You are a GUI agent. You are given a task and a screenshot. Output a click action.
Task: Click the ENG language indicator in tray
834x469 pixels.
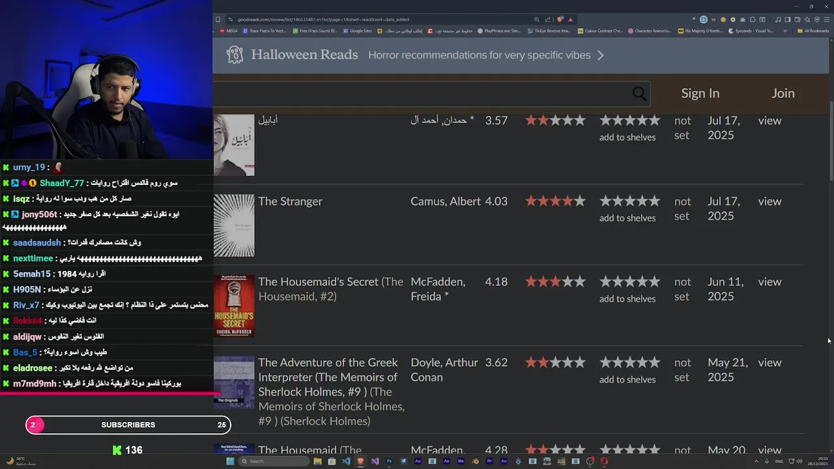pyautogui.click(x=779, y=461)
